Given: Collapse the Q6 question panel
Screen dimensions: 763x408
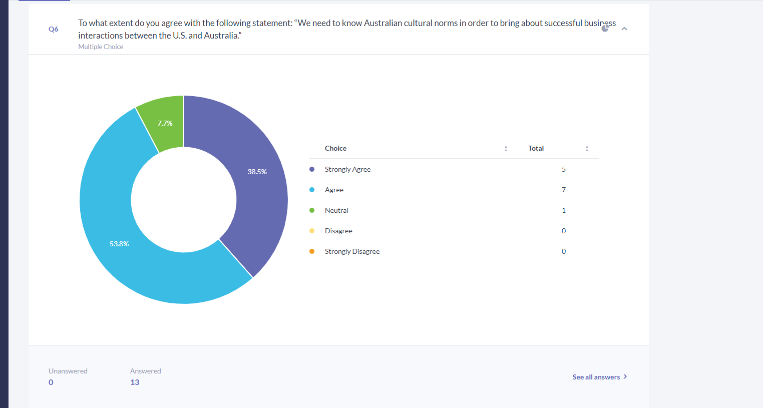Looking at the screenshot, I should point(624,29).
